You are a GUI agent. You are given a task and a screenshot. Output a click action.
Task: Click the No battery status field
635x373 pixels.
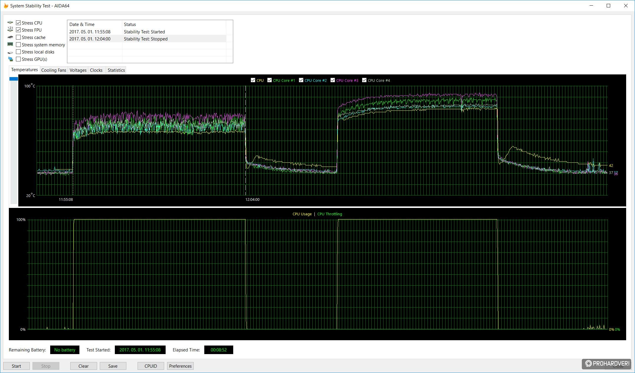(x=65, y=350)
